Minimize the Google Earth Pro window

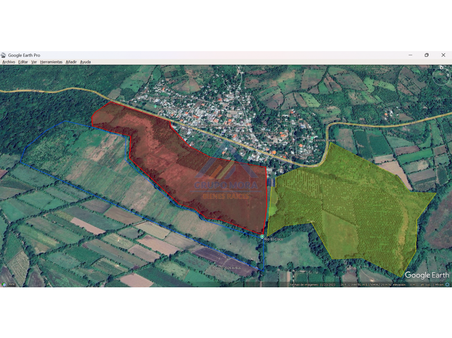(410, 55)
